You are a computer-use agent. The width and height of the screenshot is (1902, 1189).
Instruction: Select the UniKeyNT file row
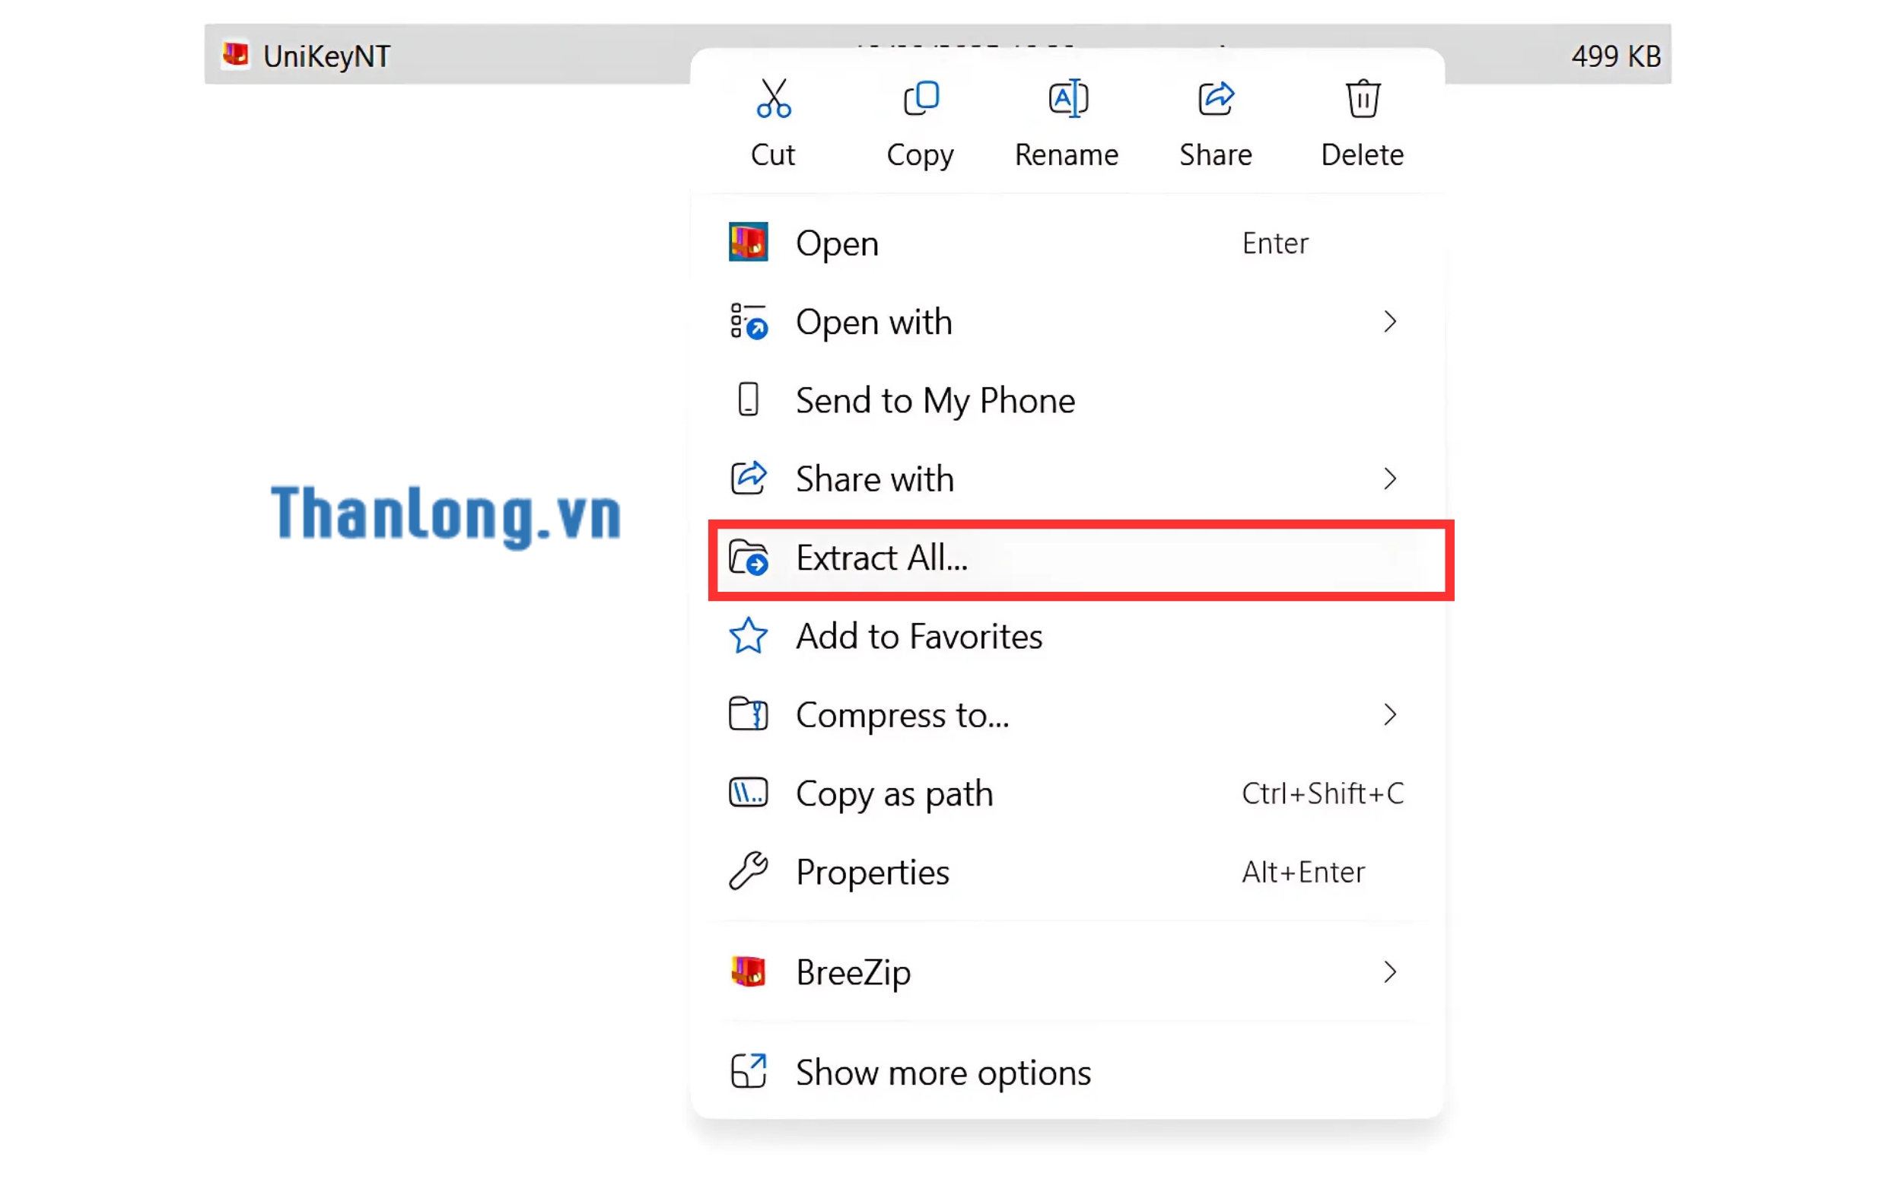pos(326,55)
